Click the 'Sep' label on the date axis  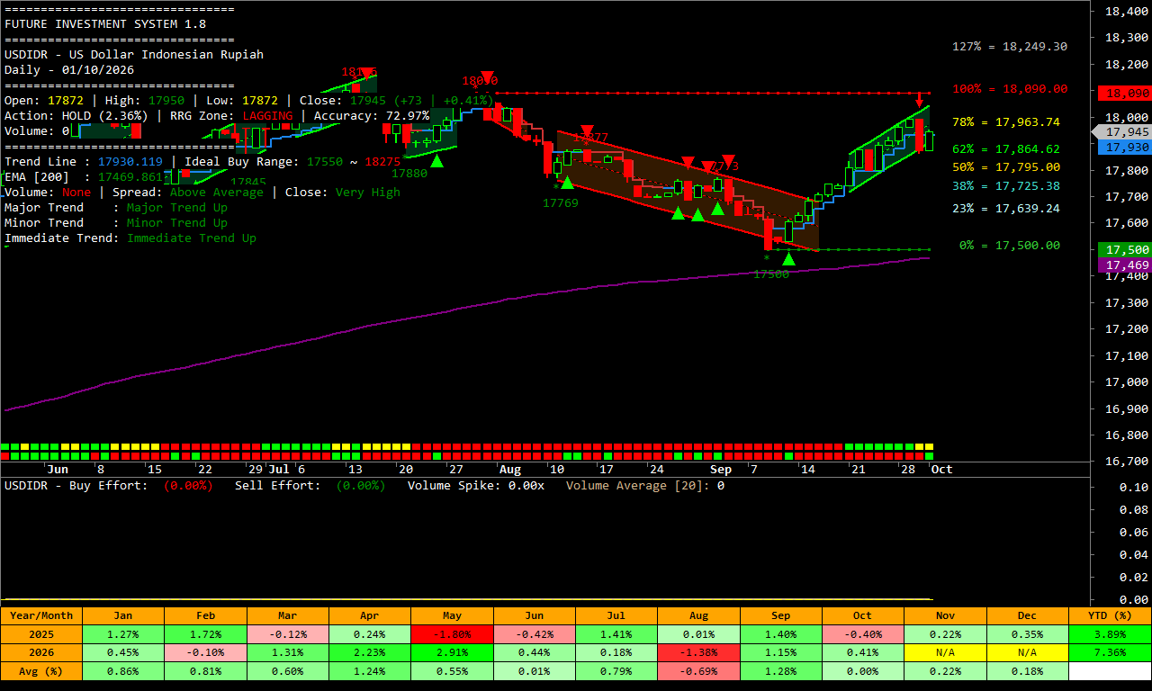[721, 470]
